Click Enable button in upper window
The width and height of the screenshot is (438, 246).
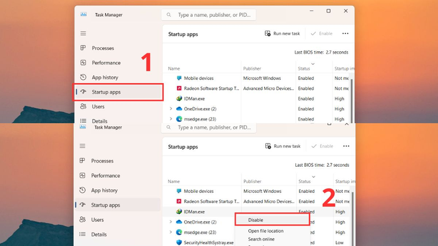tap(322, 34)
